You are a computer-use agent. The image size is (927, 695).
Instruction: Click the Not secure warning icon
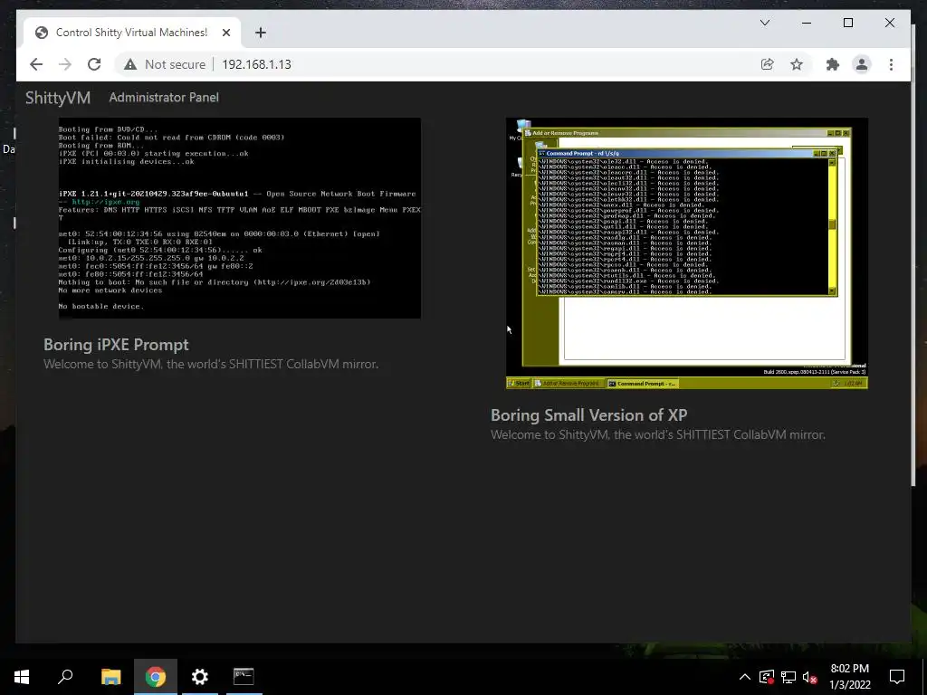pos(130,64)
